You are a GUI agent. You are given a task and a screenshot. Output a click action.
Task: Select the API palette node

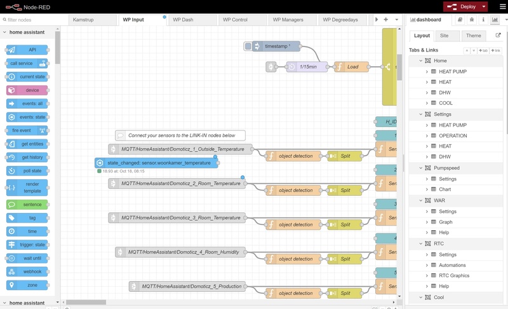(27, 50)
